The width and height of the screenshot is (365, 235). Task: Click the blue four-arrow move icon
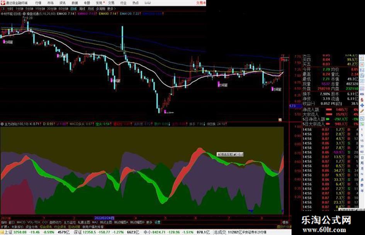pyautogui.click(x=362, y=105)
